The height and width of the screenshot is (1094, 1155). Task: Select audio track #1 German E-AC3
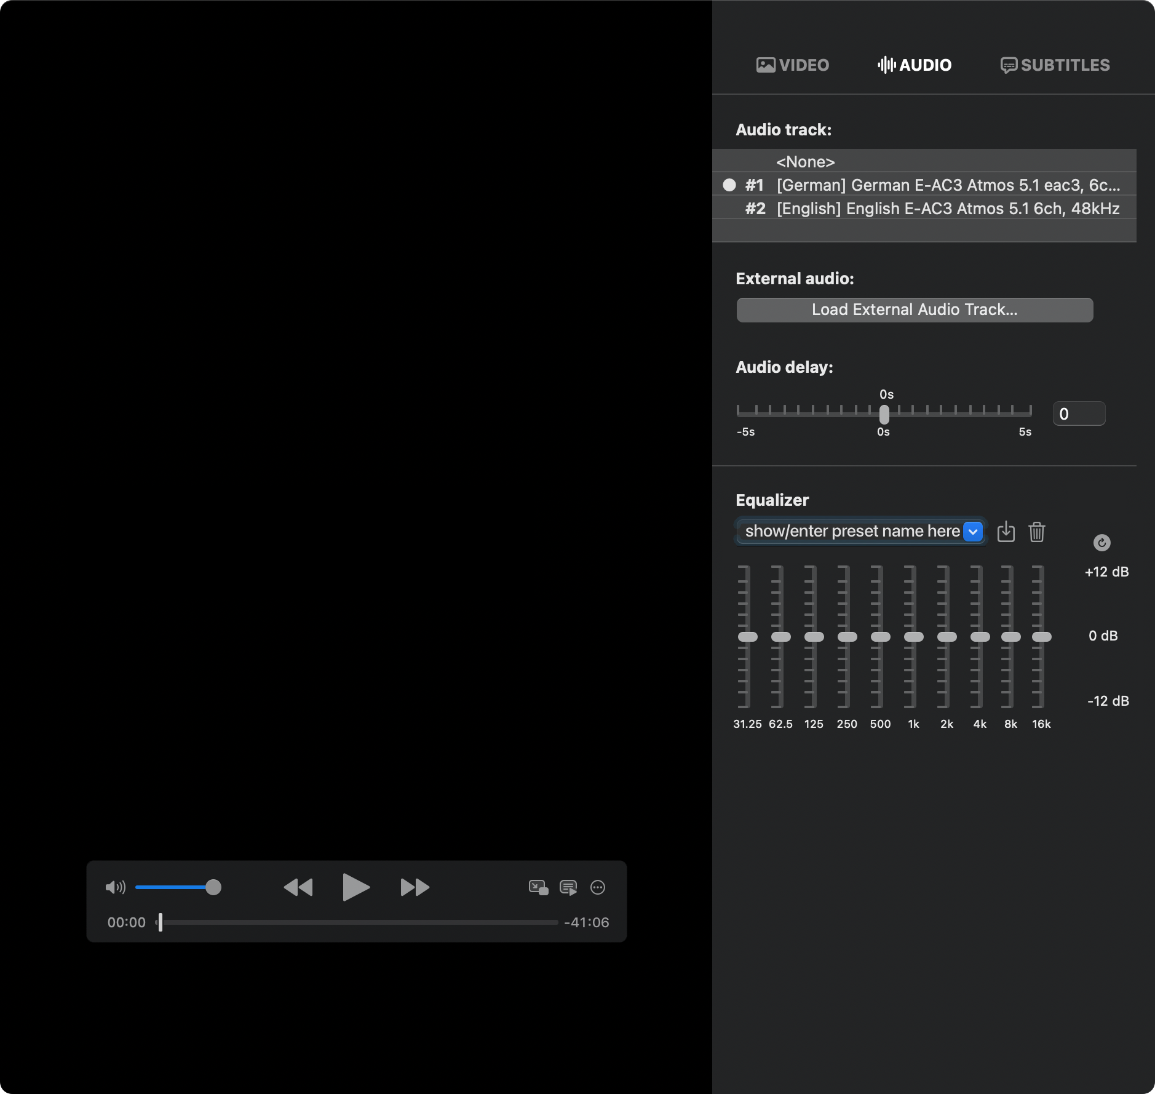click(x=924, y=185)
